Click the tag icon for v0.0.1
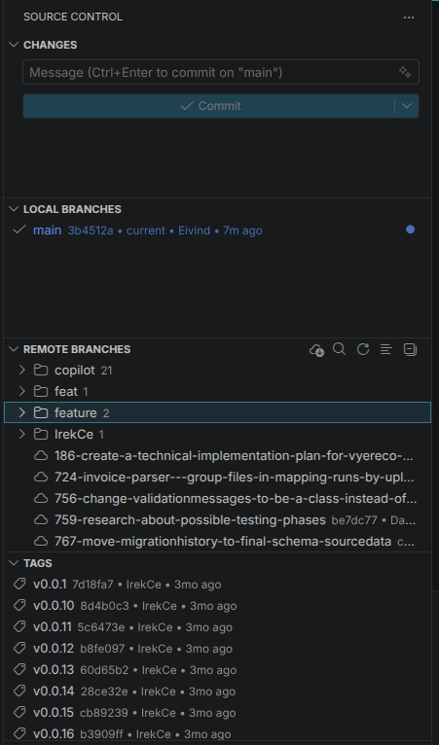 pos(19,584)
